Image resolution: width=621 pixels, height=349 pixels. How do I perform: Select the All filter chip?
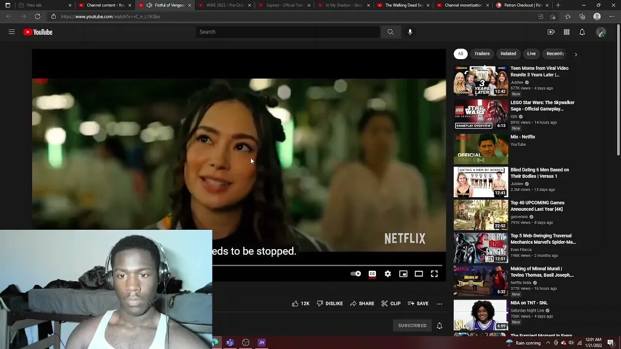(460, 54)
